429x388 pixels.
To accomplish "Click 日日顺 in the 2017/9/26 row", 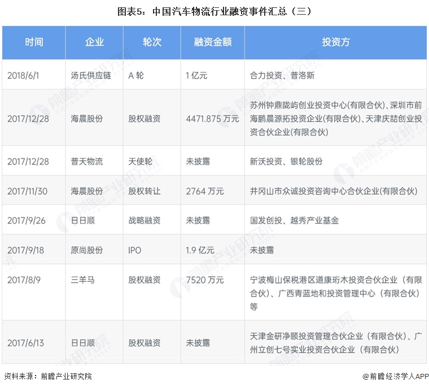I will coord(83,220).
